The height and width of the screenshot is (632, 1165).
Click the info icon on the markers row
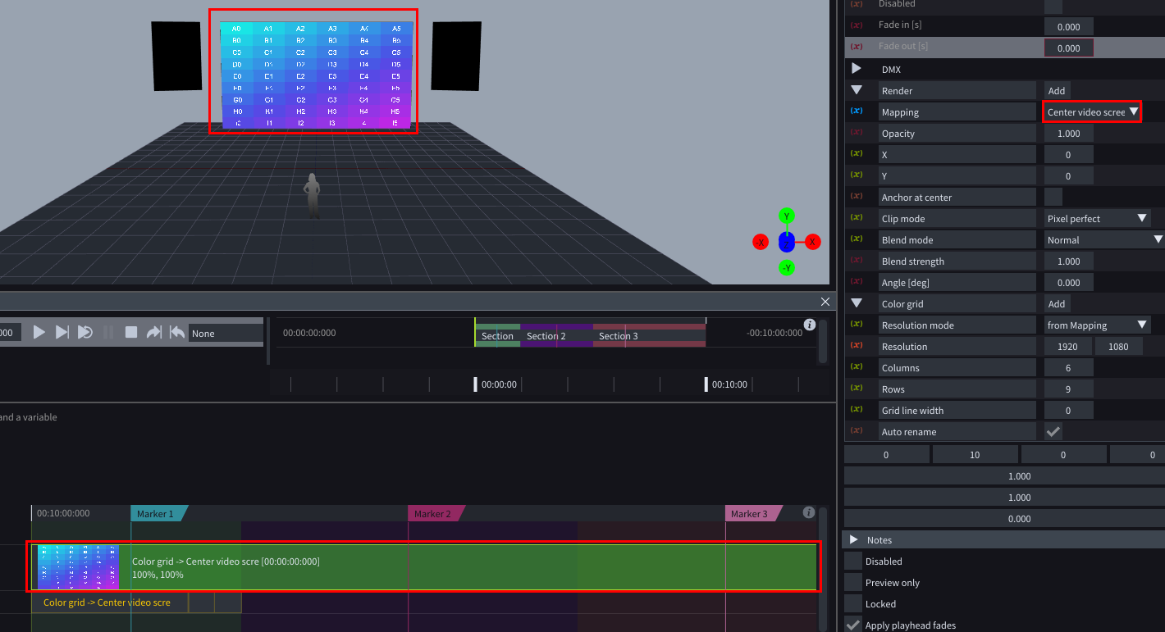pos(809,512)
